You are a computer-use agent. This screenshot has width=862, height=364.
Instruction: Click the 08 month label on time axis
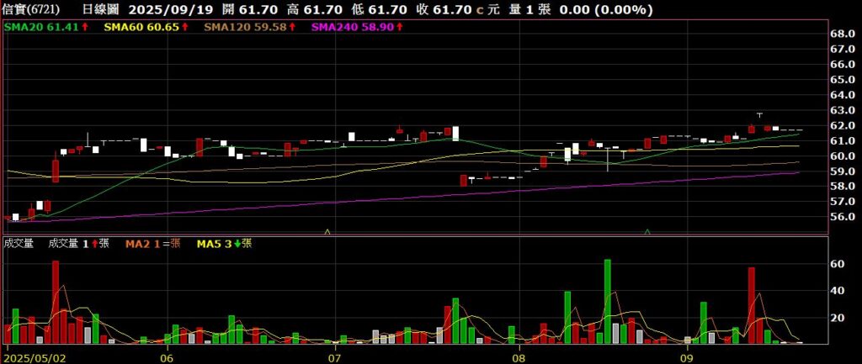tap(519, 357)
